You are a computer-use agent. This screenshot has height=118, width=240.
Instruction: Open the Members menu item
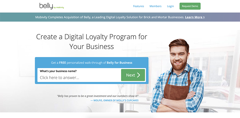155,6
